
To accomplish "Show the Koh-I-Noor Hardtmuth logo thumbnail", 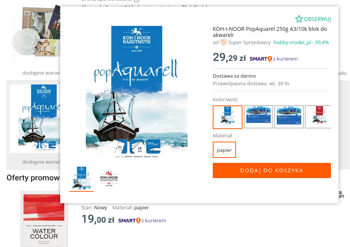I will [109, 178].
